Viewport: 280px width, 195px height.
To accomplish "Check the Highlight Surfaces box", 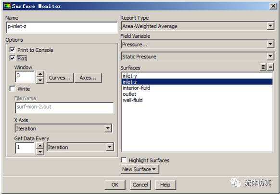I will pos(124,160).
